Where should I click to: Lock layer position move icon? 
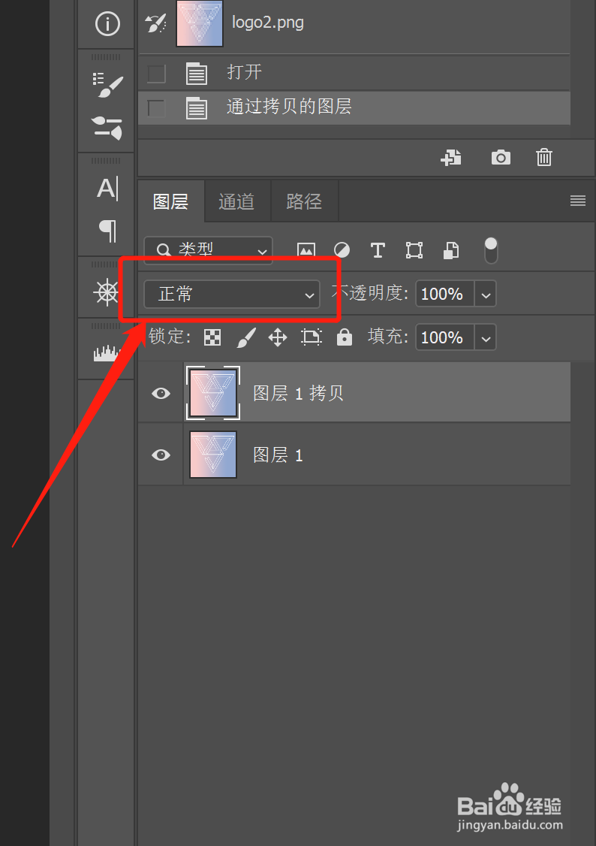[278, 338]
